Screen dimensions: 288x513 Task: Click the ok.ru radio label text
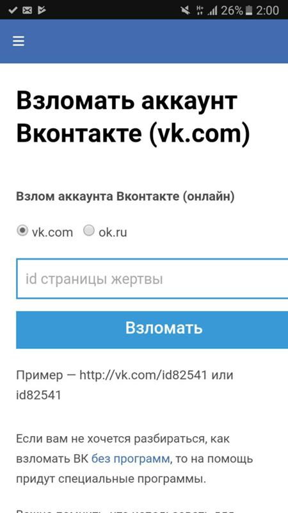coord(113,232)
